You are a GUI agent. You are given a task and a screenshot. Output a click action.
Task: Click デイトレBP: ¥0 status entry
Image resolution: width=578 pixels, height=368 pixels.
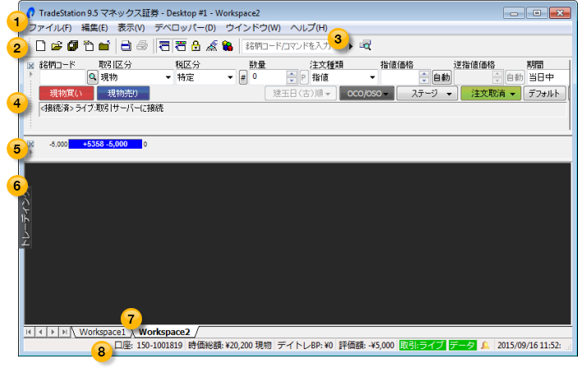(x=305, y=346)
